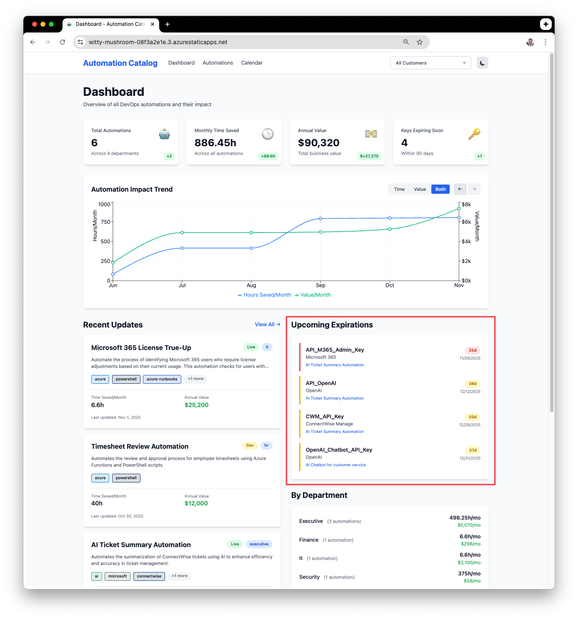
Task: Open the browser zoom magnifier icon
Action: (406, 42)
